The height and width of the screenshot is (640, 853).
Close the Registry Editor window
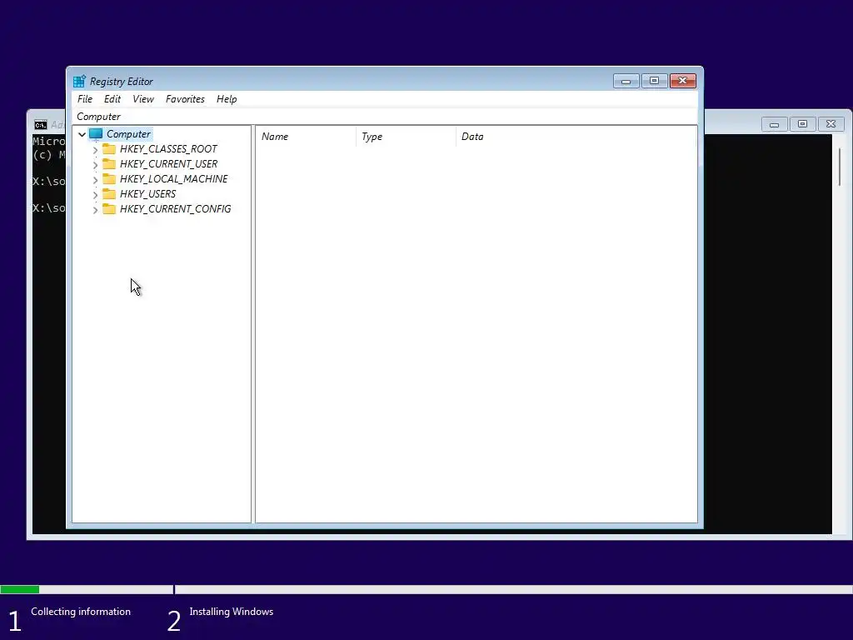point(683,81)
